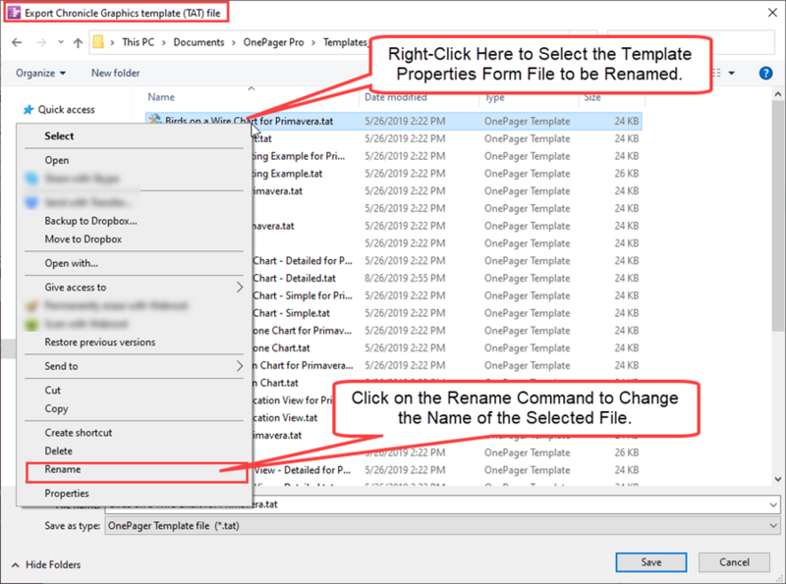The height and width of the screenshot is (584, 786).
Task: Select file ending 'Chart - Simple.tat'
Action: pos(447,313)
